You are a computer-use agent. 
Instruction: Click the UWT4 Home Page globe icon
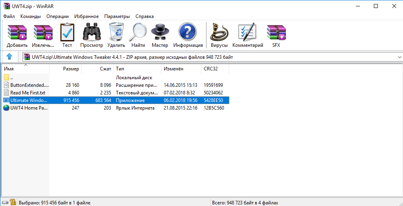click(x=6, y=108)
